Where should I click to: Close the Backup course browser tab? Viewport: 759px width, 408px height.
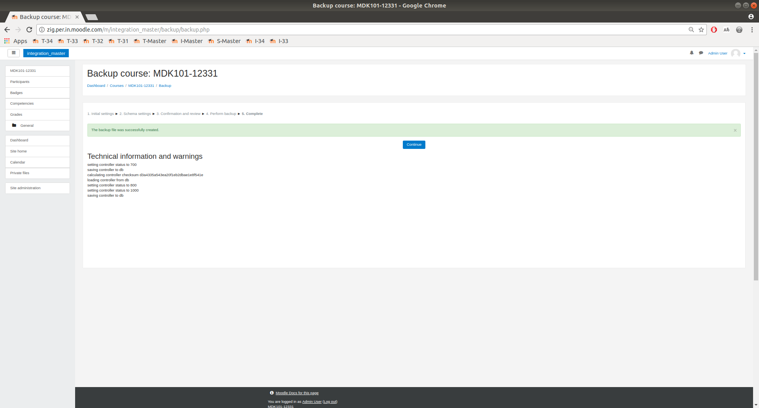point(77,17)
